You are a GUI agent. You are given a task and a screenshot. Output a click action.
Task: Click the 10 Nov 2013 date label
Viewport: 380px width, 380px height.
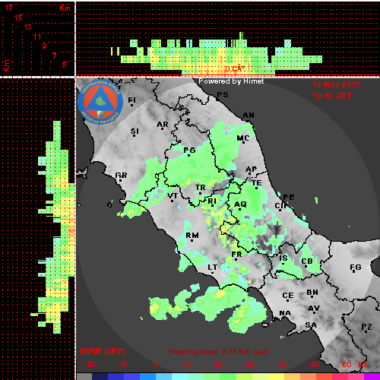(336, 84)
